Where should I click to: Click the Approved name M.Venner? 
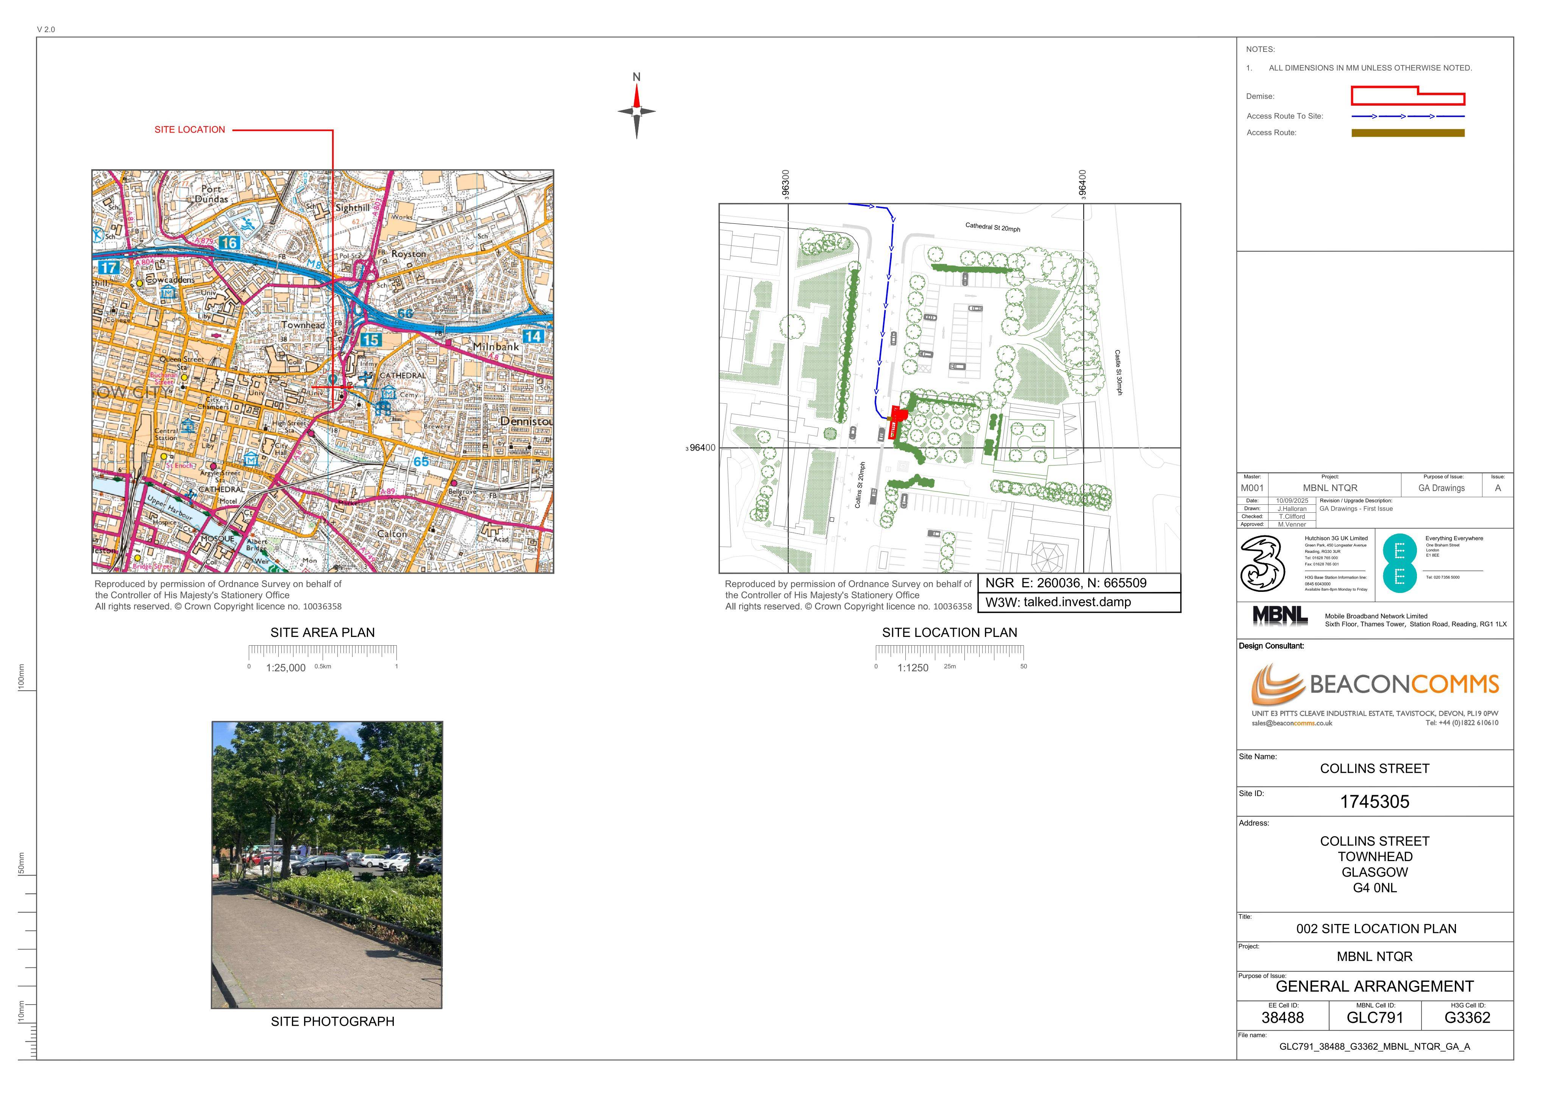[x=1292, y=524]
